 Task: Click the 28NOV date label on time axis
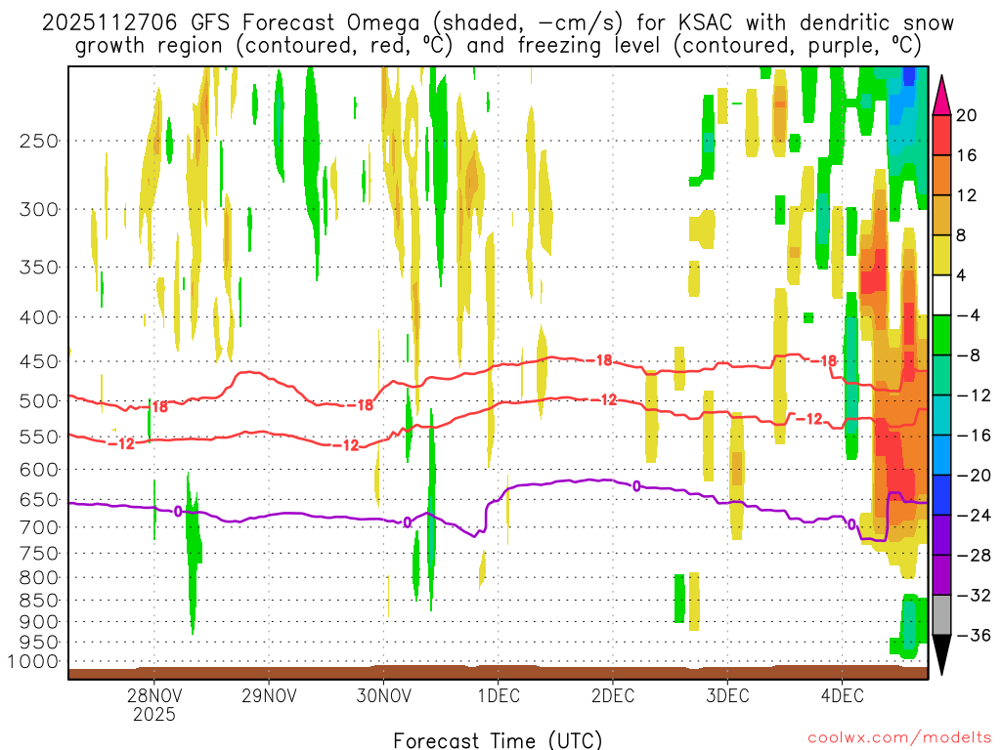point(153,695)
